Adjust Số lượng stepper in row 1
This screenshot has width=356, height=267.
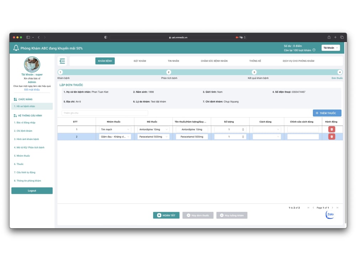pyautogui.click(x=243, y=130)
